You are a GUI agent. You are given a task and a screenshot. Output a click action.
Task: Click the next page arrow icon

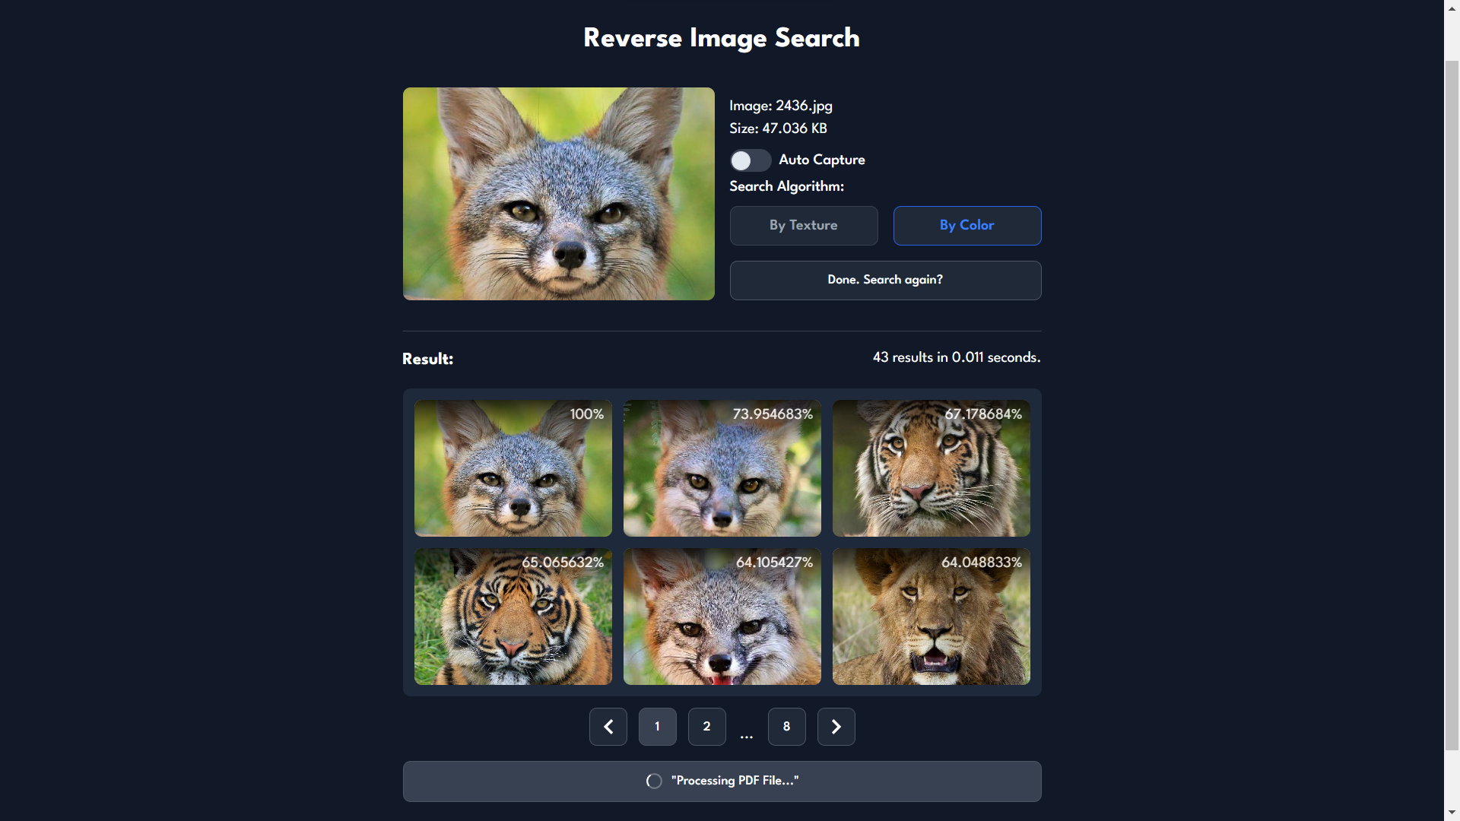click(x=836, y=727)
